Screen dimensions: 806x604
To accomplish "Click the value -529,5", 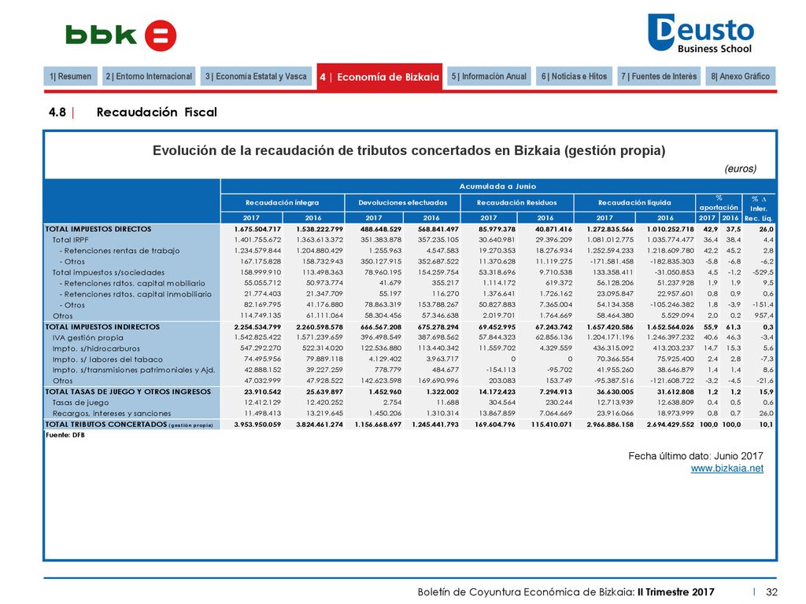I will point(763,272).
